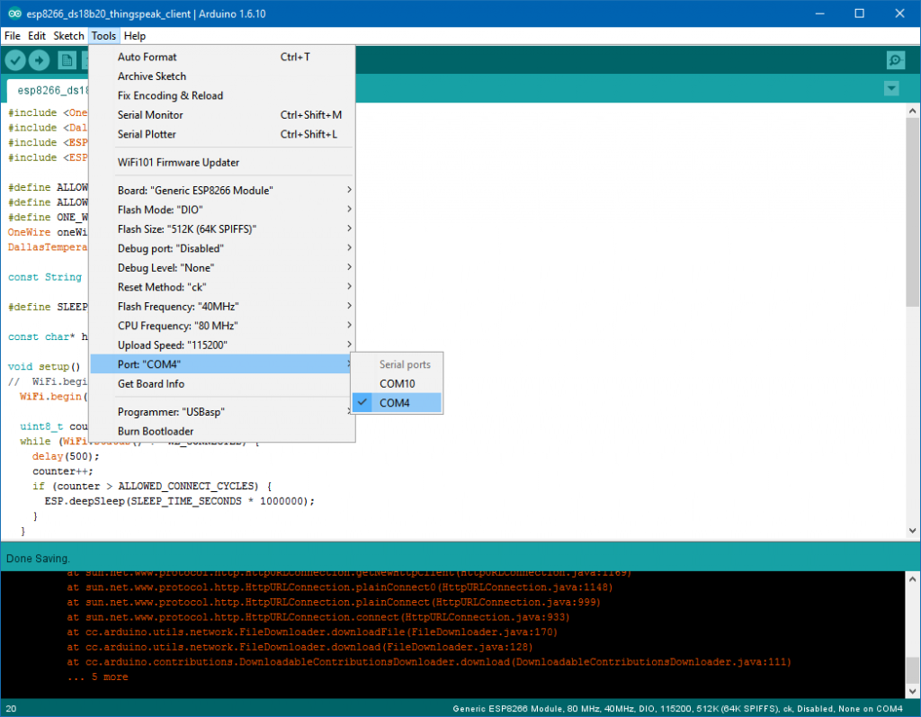
Task: Click Burn Bootloader
Action: click(x=156, y=431)
